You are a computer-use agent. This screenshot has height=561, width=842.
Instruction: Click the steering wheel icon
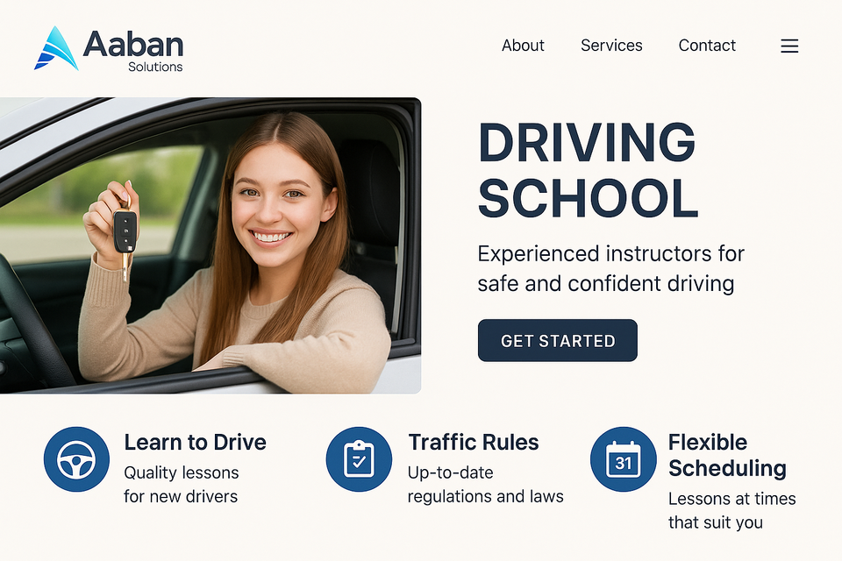(77, 459)
